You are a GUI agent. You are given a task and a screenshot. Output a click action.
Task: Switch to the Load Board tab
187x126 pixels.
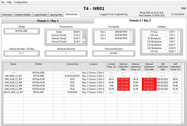coord(40,15)
